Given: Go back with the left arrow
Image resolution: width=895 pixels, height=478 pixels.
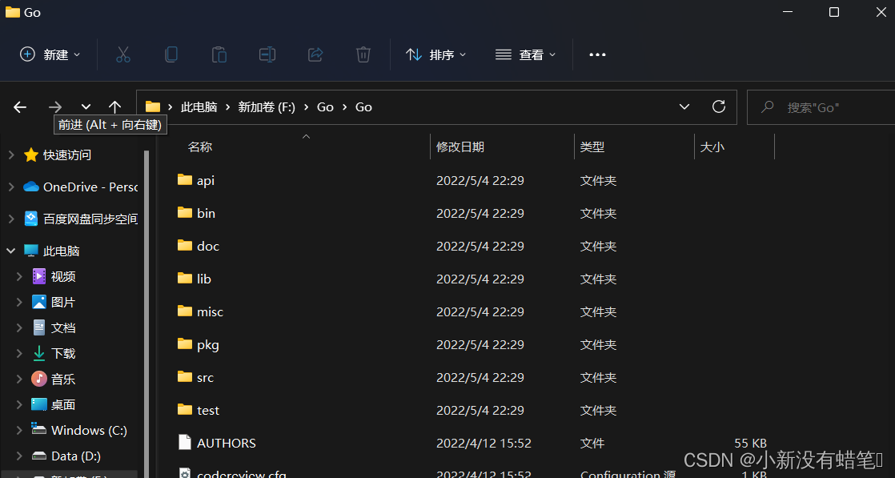Looking at the screenshot, I should (20, 106).
